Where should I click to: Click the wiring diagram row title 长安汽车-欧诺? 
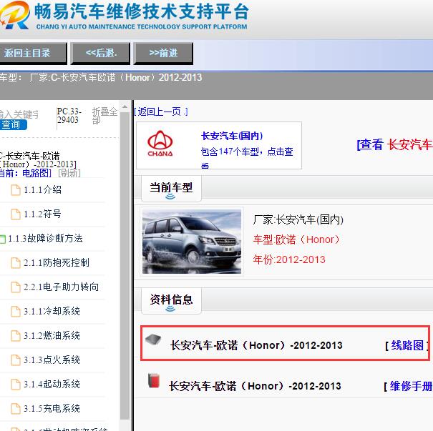(256, 345)
